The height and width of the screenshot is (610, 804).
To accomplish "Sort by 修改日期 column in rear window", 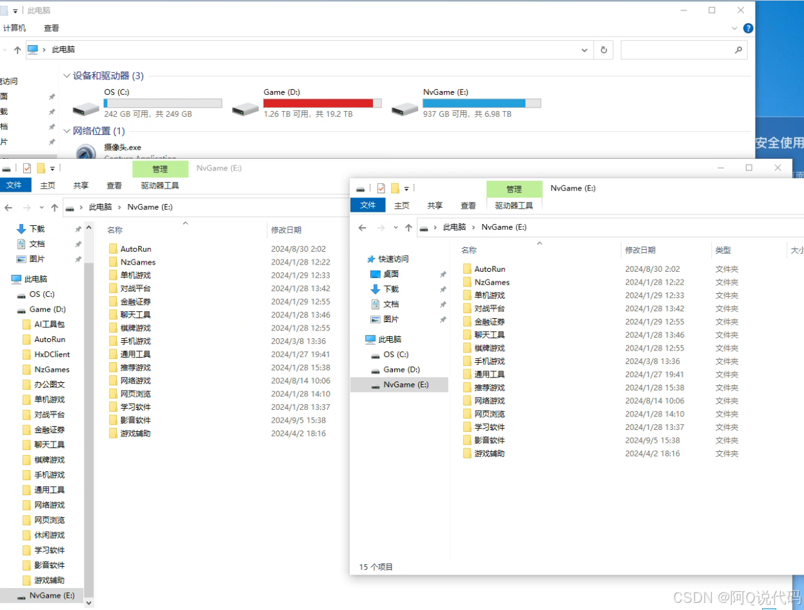I will tap(286, 230).
